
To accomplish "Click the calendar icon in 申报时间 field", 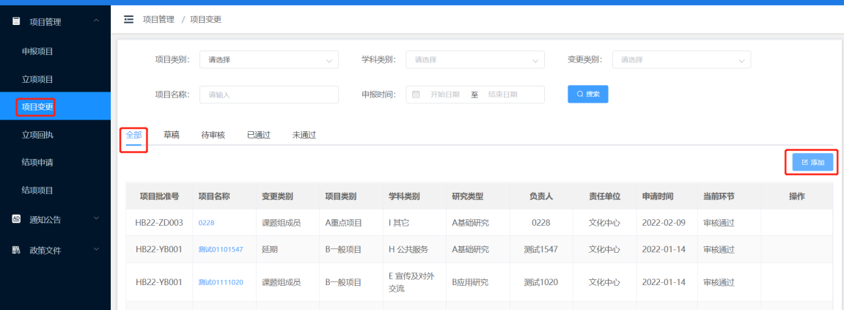I will tap(416, 95).
